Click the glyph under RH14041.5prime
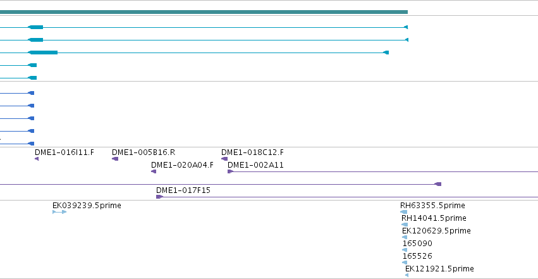Image resolution: width=538 pixels, height=279 pixels. pyautogui.click(x=405, y=225)
